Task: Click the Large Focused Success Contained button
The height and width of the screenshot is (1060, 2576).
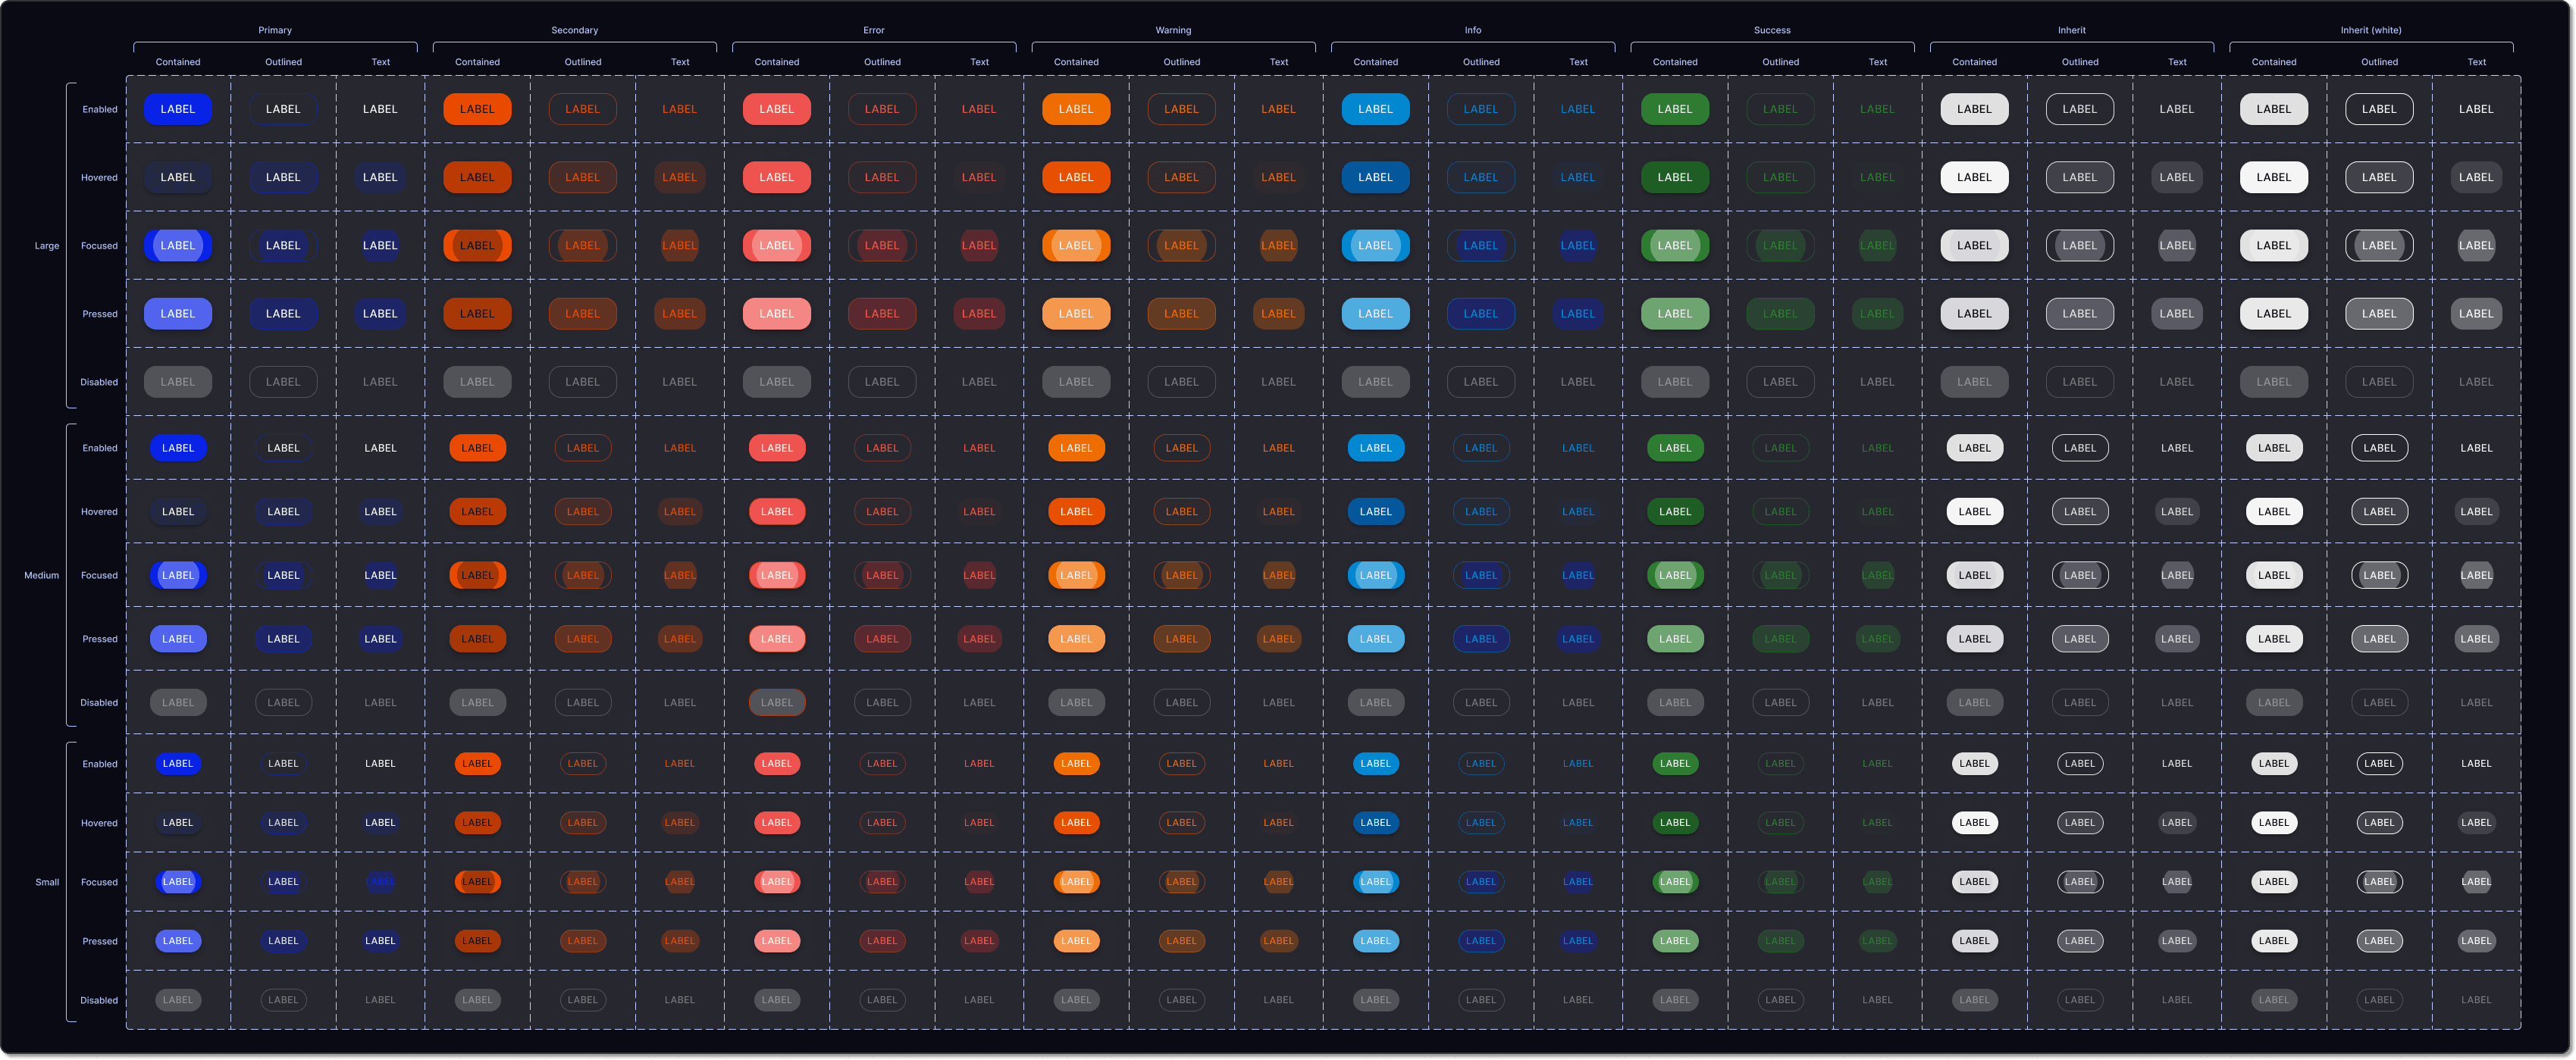Action: tap(1675, 245)
